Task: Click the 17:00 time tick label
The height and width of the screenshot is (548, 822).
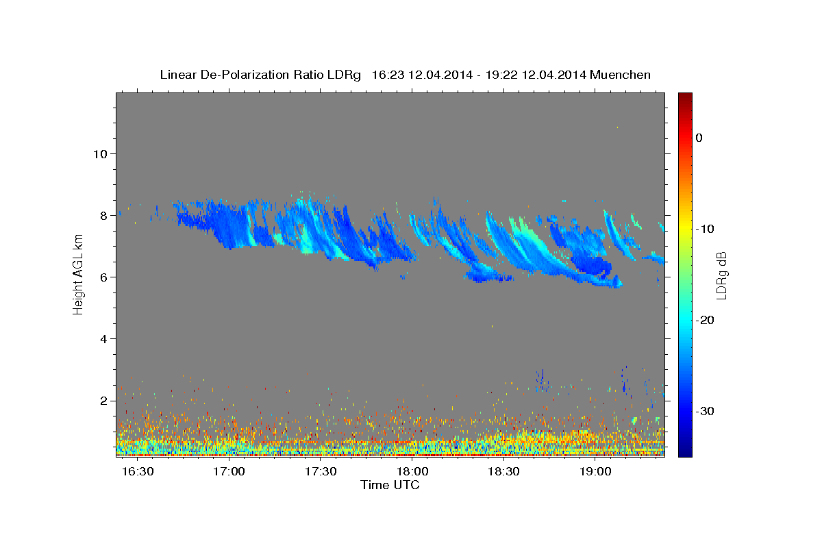Action: point(229,473)
